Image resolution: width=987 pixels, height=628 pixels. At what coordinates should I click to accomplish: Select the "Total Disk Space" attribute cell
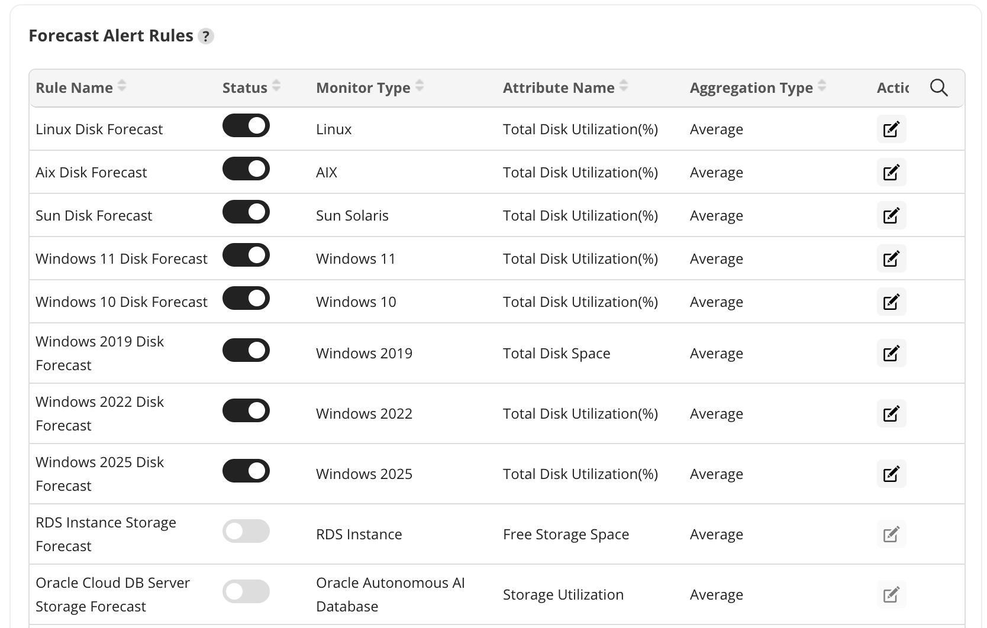point(556,353)
